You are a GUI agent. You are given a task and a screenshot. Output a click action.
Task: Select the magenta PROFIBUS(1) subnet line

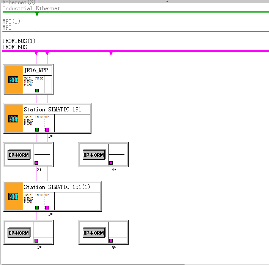(152, 51)
